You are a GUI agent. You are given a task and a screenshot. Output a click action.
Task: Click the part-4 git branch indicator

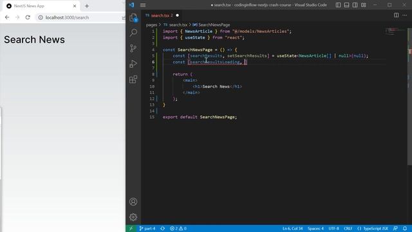pos(147,229)
